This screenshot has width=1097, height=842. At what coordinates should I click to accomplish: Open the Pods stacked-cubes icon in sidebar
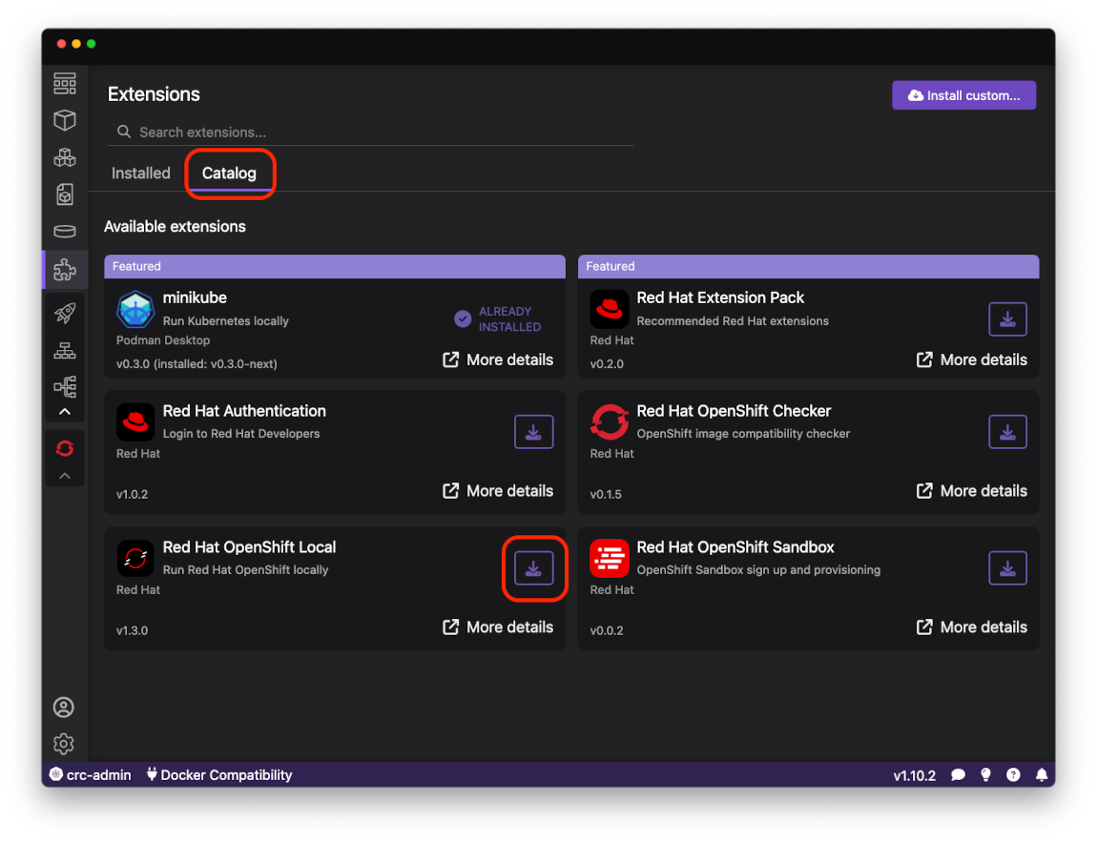tap(65, 157)
